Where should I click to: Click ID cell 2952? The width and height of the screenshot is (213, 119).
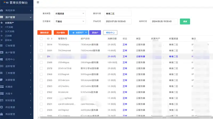click(50, 98)
